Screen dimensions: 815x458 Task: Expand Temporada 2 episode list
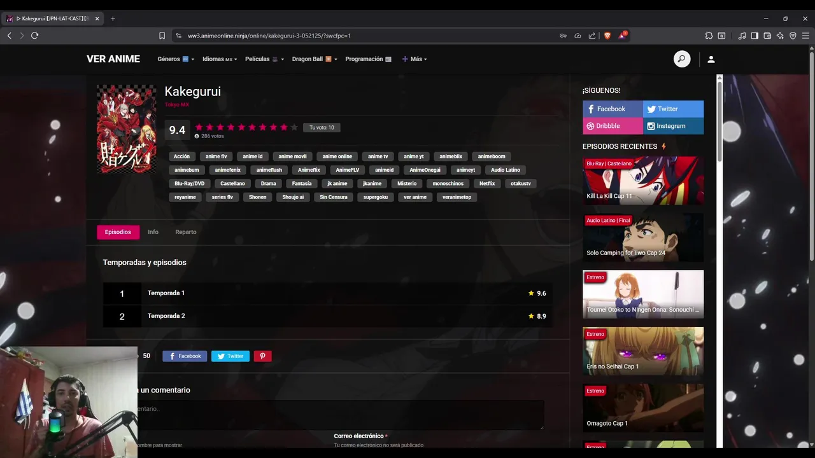[328, 316]
